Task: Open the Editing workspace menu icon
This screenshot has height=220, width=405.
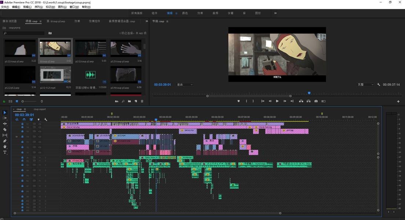Action: click(176, 13)
